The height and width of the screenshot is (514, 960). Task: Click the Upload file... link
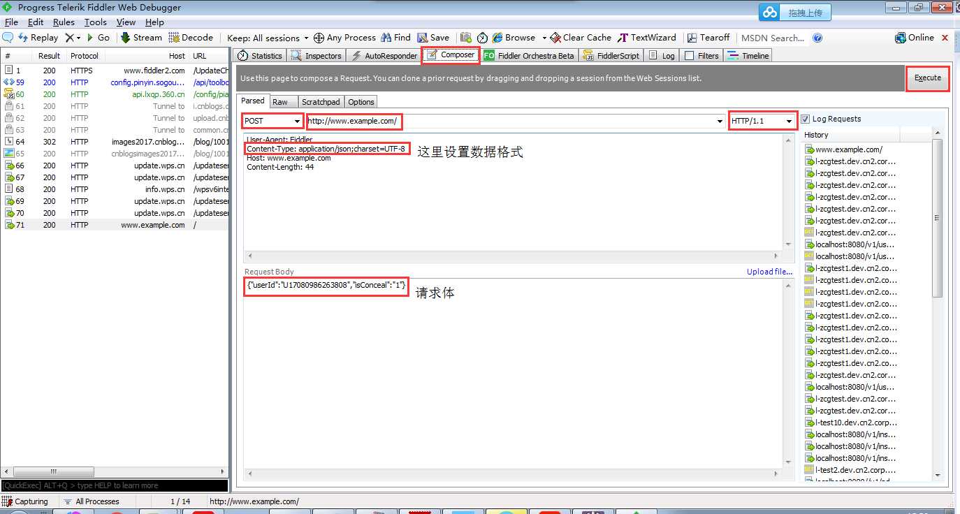[769, 272]
